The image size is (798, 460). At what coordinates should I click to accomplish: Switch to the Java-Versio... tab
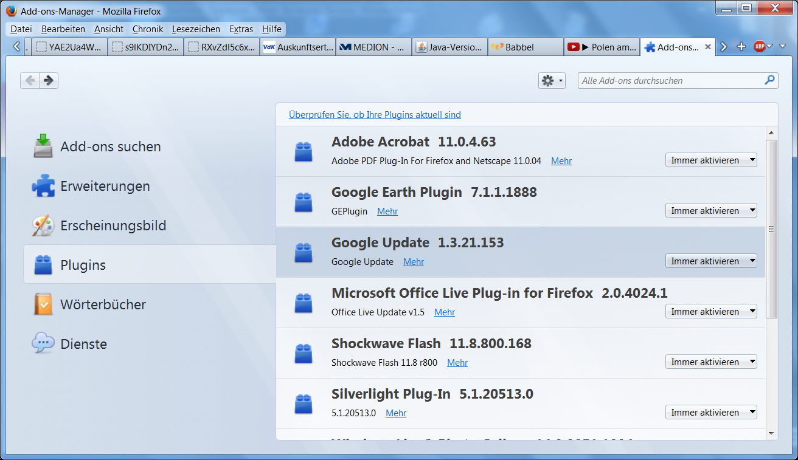click(449, 47)
